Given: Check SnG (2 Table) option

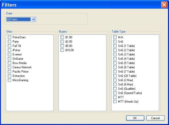Looking at the screenshot, I should [x=115, y=50].
